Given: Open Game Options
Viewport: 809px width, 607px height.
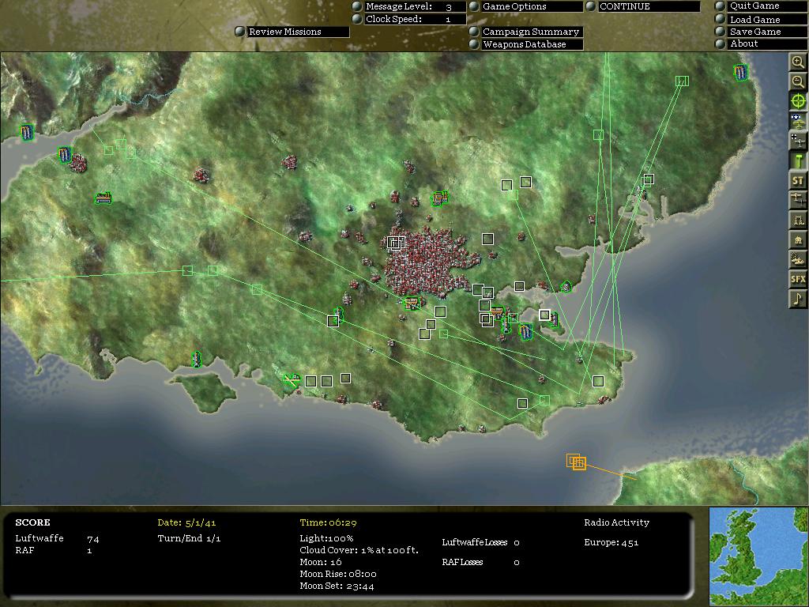Looking at the screenshot, I should click(532, 6).
